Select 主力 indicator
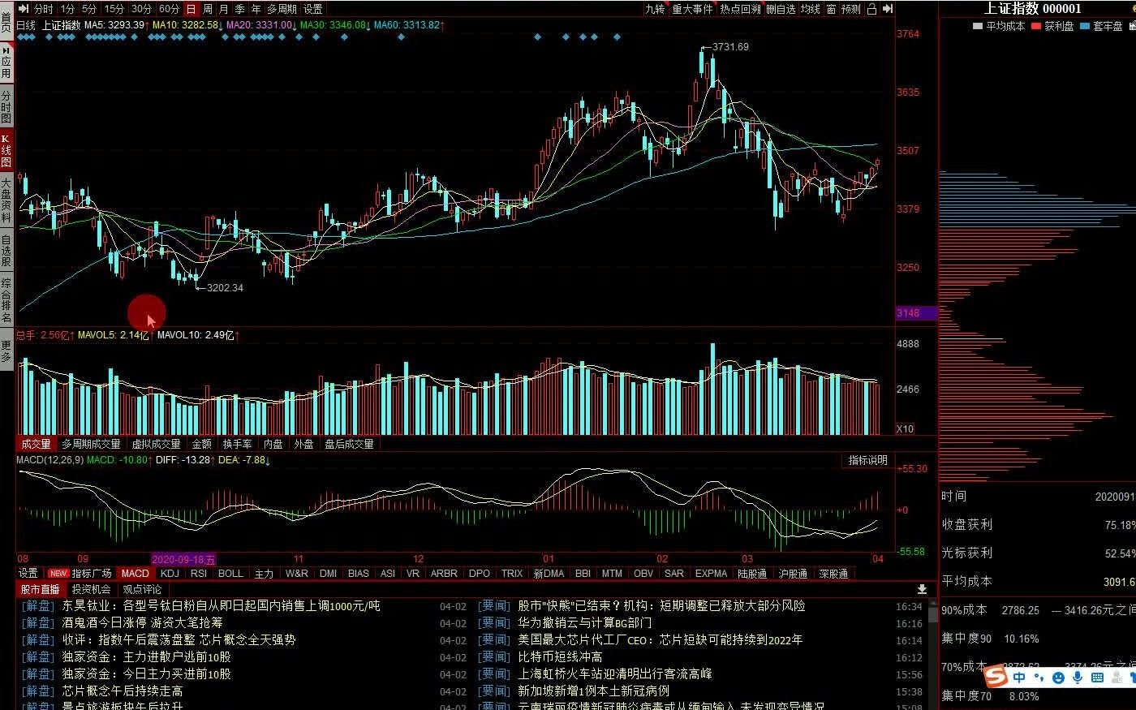Screen dimensions: 1136x710 click(265, 573)
